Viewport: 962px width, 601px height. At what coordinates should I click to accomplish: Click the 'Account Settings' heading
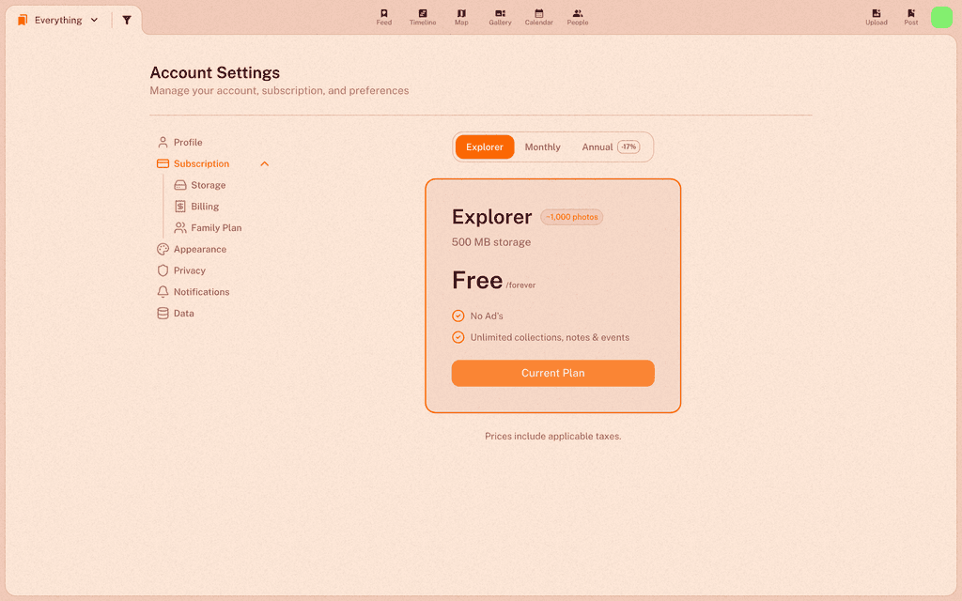coord(215,72)
